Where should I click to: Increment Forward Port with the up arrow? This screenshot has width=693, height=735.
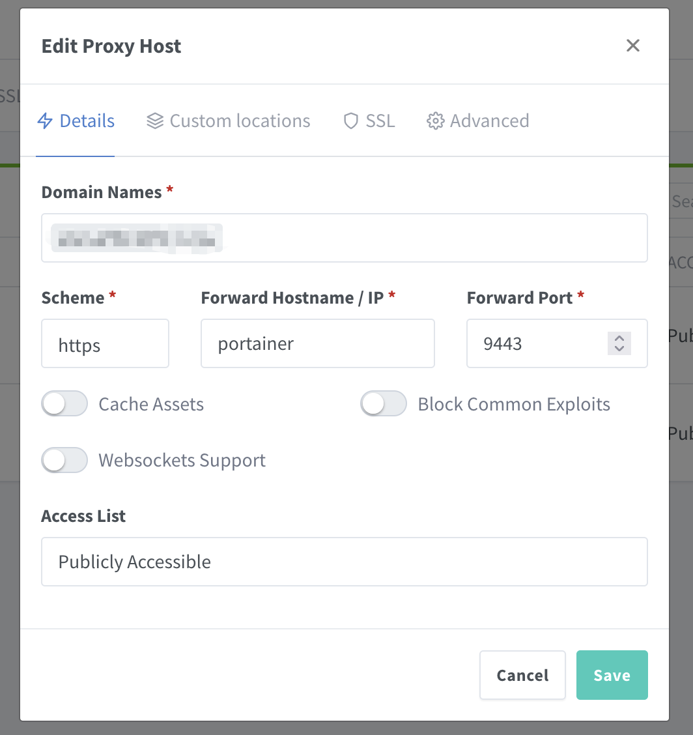pyautogui.click(x=619, y=338)
